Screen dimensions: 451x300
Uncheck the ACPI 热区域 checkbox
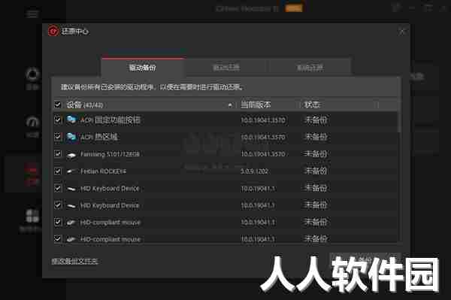coord(58,137)
